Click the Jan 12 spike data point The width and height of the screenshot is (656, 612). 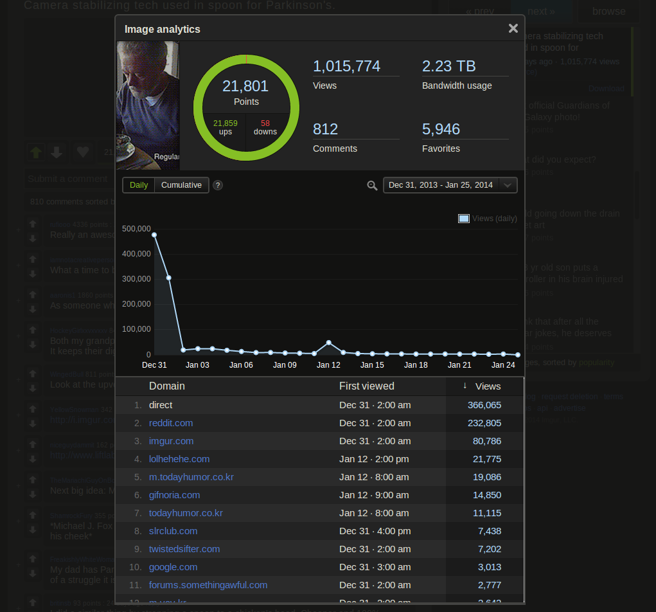tap(329, 343)
